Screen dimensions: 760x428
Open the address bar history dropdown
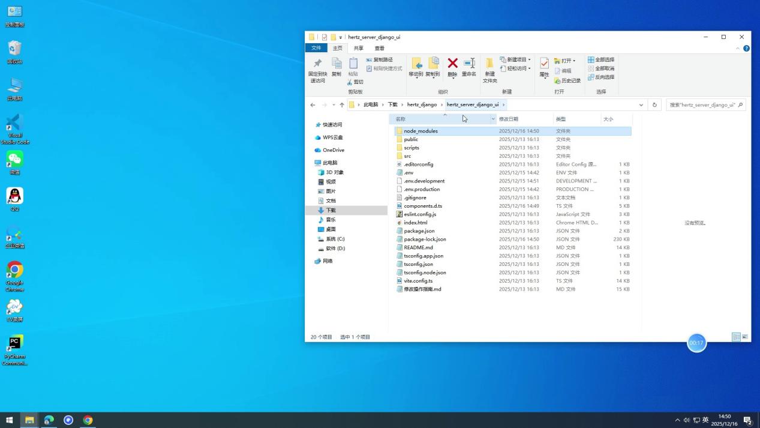[x=641, y=104]
